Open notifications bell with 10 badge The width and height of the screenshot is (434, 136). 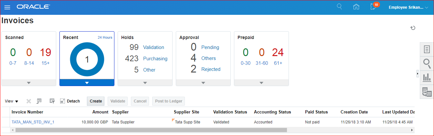[374, 7]
